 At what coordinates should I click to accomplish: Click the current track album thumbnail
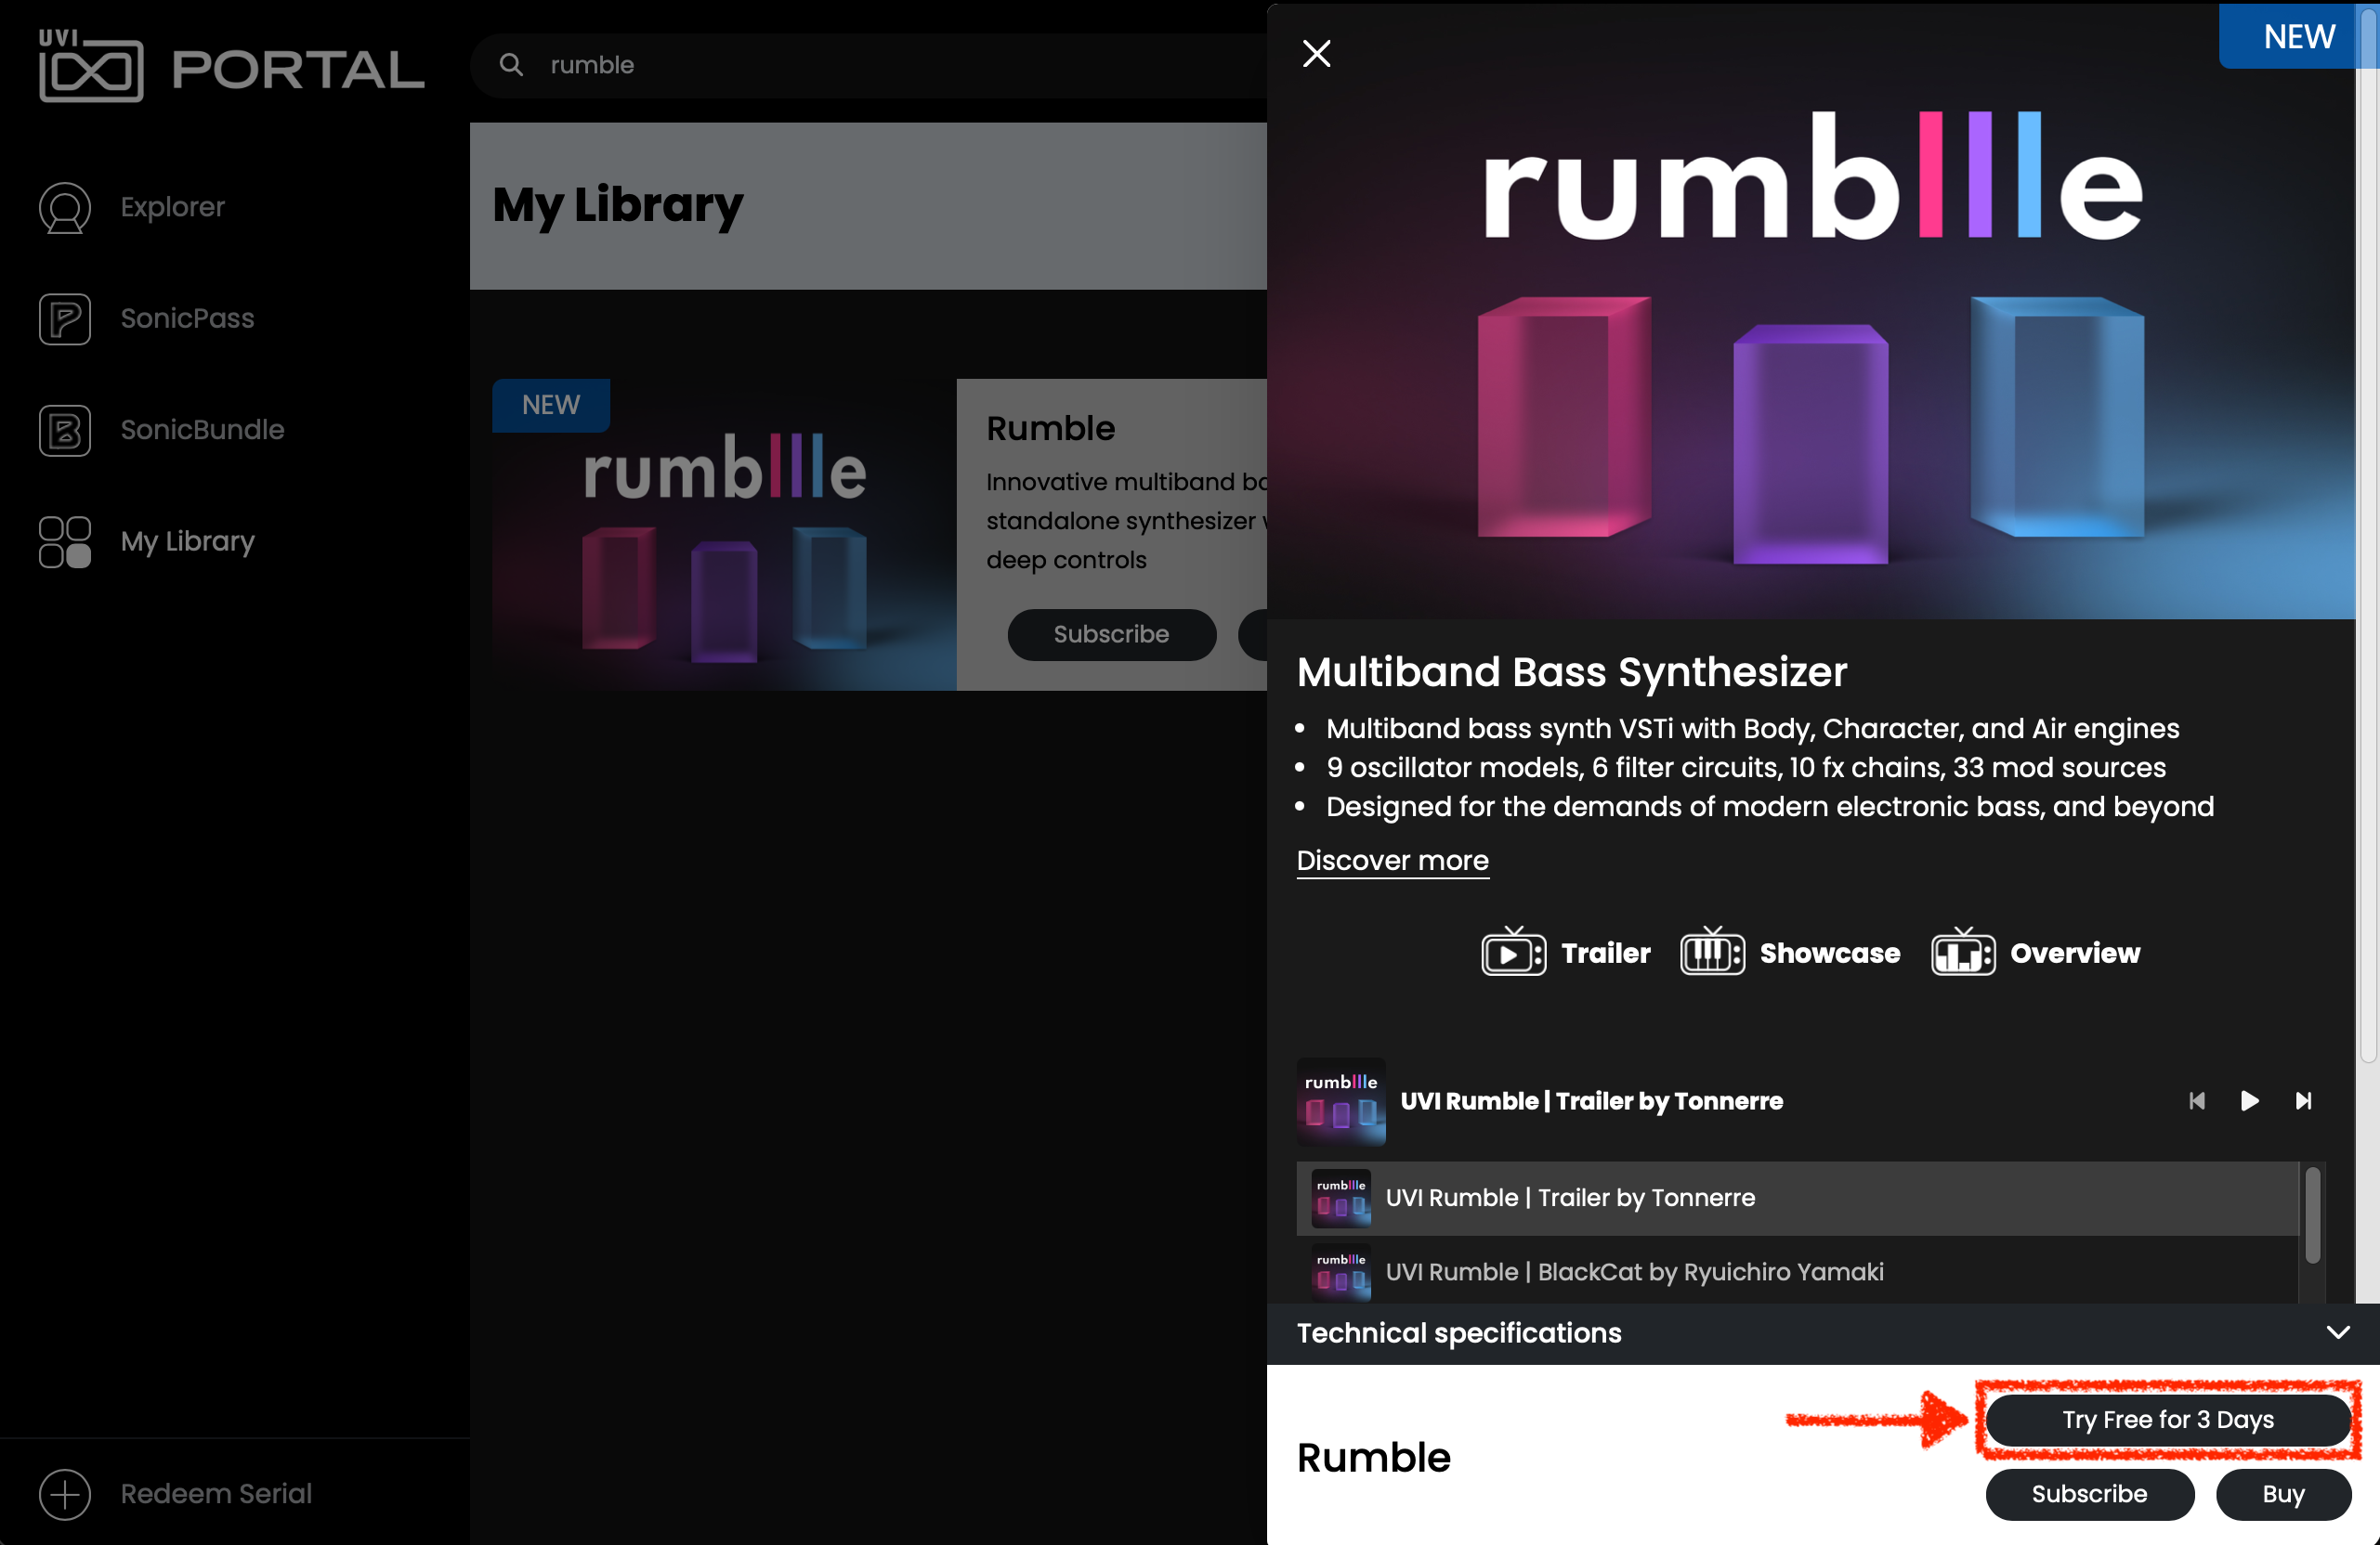click(1341, 1100)
